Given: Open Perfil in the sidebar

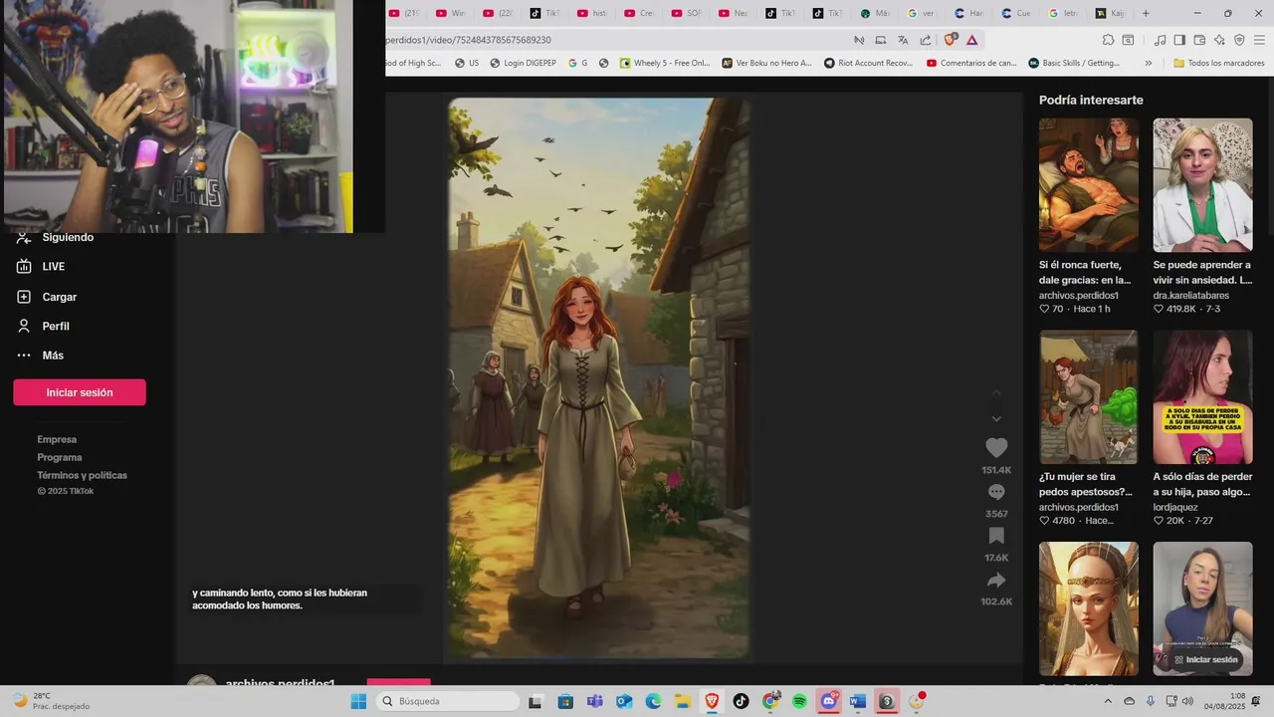Looking at the screenshot, I should coord(43,326).
